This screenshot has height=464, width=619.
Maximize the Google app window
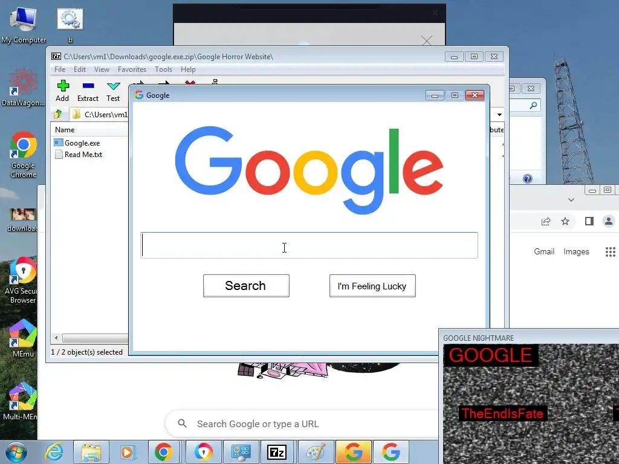[455, 95]
